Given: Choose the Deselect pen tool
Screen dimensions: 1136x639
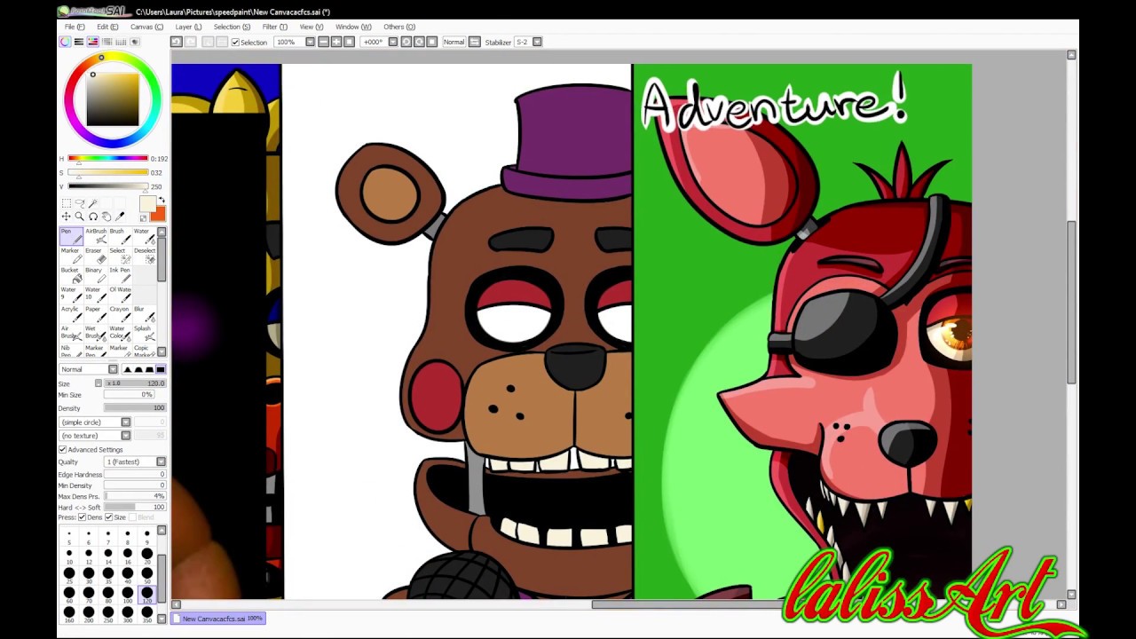Looking at the screenshot, I should [144, 256].
